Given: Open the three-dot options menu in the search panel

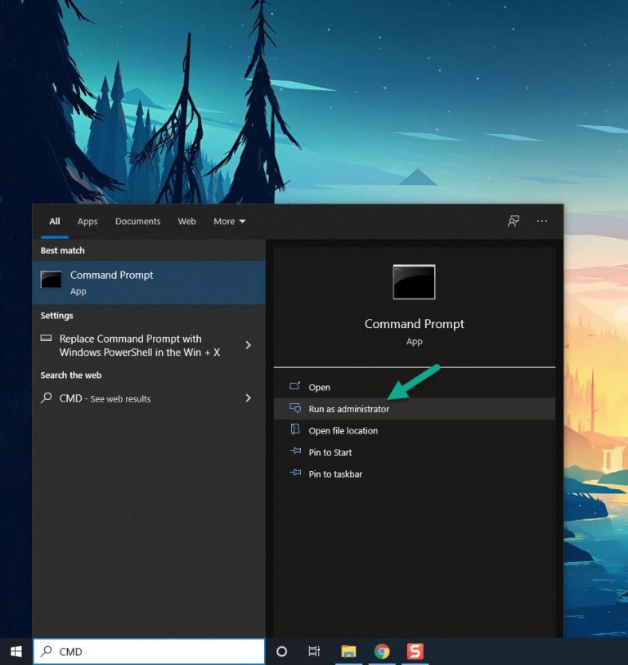Looking at the screenshot, I should pyautogui.click(x=541, y=221).
